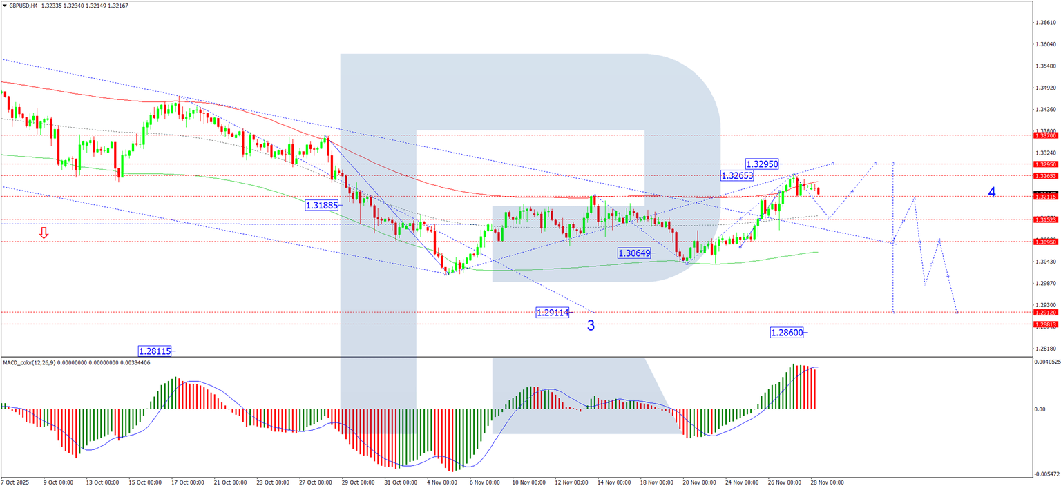Select the 1.29120 price tag on the right axis

[x=1045, y=312]
